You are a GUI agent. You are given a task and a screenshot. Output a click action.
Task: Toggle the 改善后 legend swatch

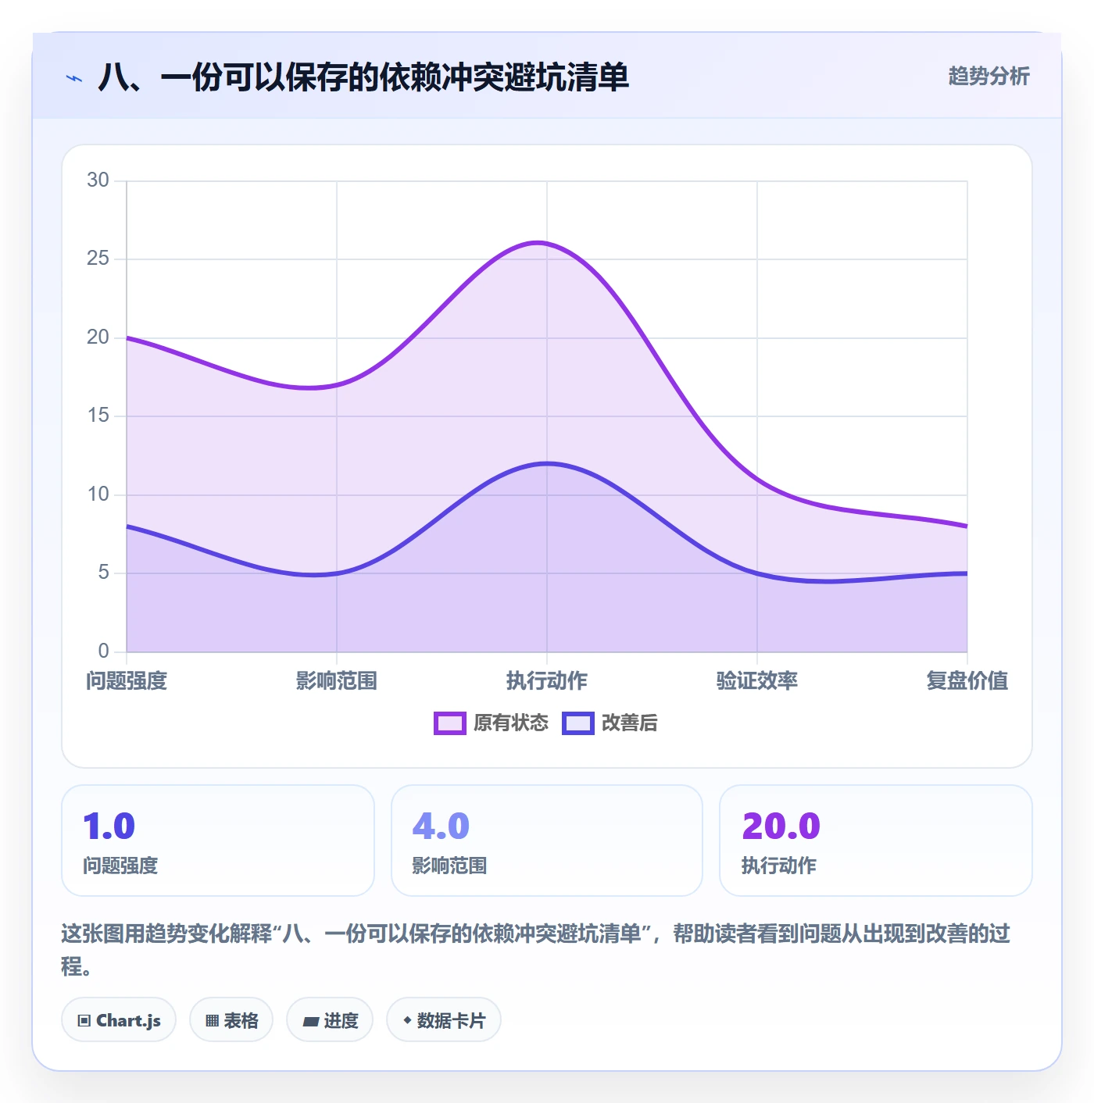click(577, 723)
